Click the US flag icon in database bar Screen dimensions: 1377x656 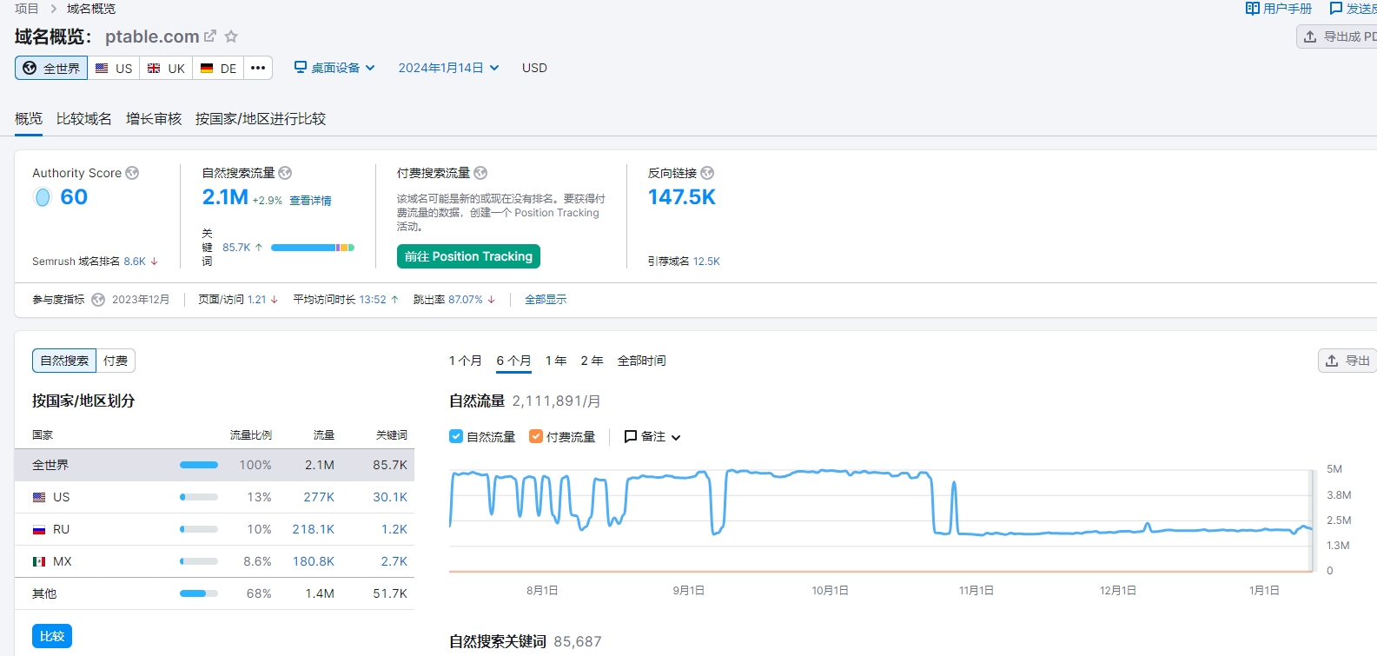pos(102,68)
